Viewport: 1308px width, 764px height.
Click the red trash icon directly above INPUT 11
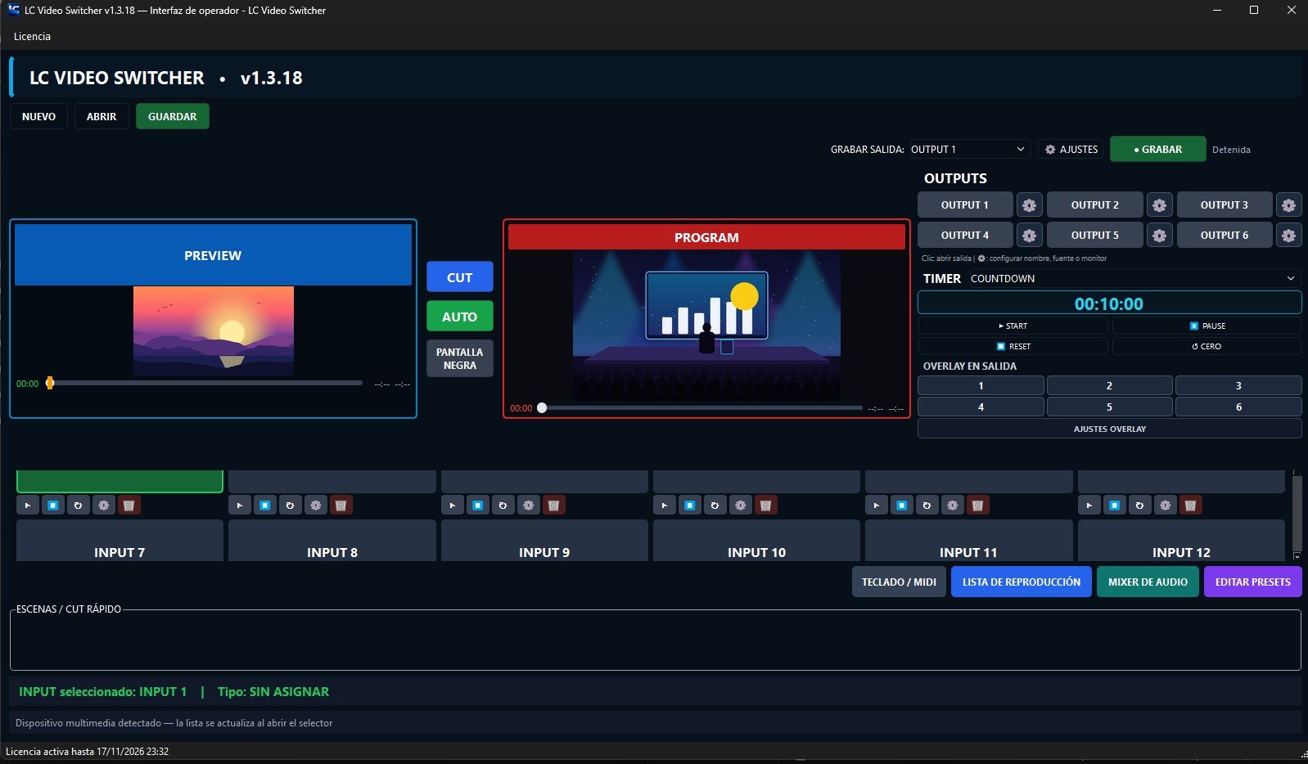[977, 506]
